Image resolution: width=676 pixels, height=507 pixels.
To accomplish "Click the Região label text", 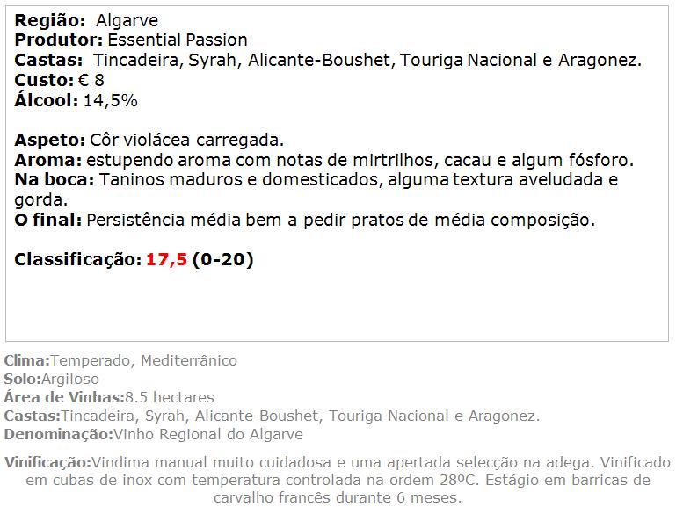I will (50, 21).
